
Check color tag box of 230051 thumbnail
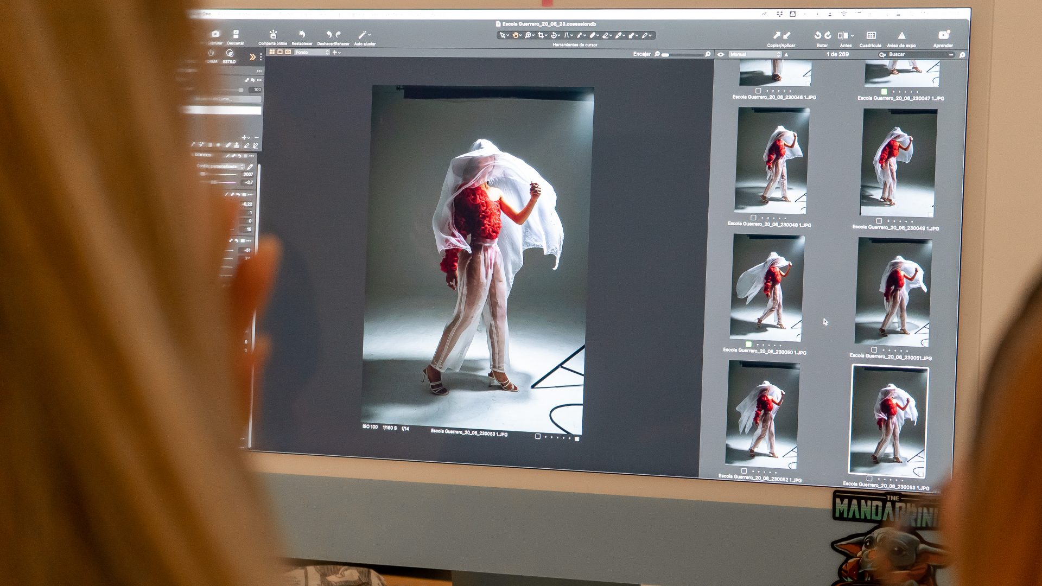pos(874,350)
